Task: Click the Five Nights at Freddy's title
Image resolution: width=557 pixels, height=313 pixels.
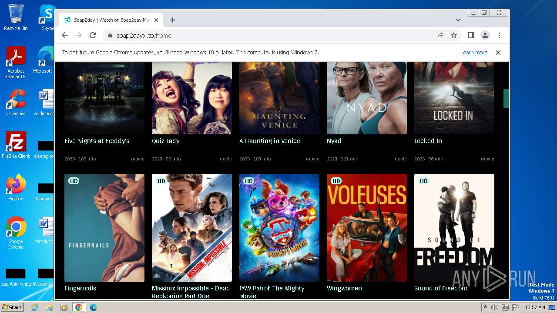Action: click(x=97, y=141)
